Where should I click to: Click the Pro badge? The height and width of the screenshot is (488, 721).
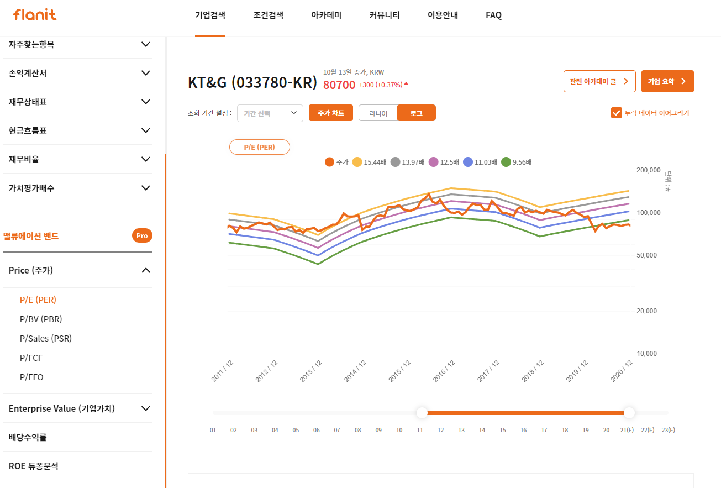(x=142, y=236)
